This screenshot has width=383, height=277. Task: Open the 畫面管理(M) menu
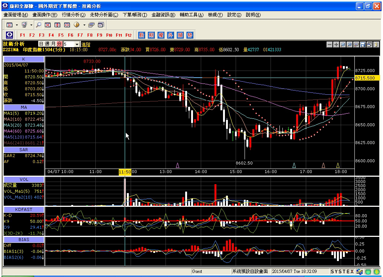(16, 15)
